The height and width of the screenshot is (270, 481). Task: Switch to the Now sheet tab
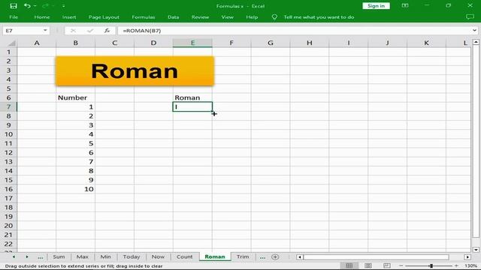(x=158, y=256)
